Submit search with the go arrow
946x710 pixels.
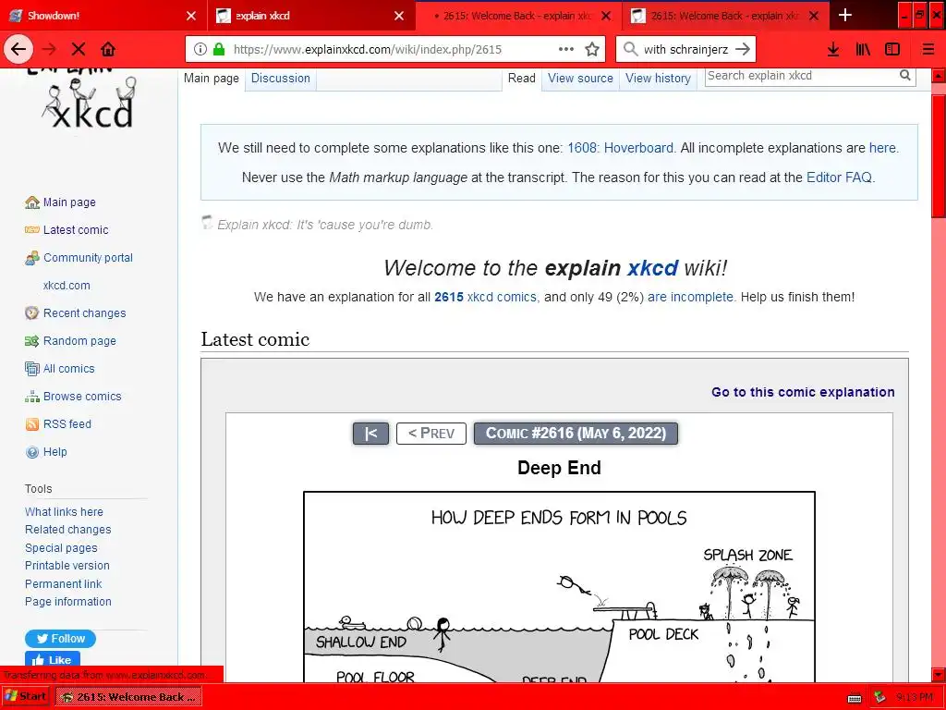744,50
